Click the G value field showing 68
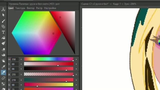160x90 pixels. (x=15, y=85)
